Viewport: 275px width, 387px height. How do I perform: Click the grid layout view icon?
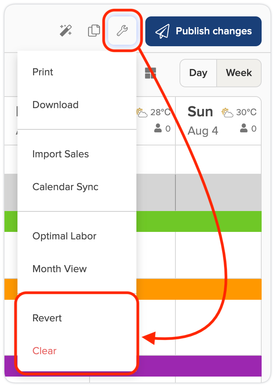coord(151,73)
